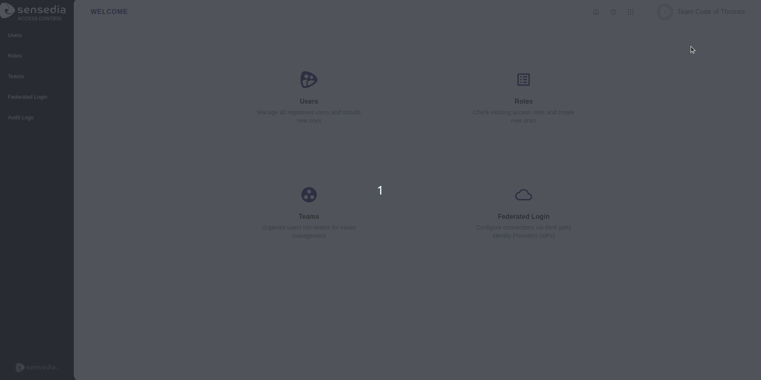Select Roles in the sidebar
The image size is (761, 380).
(x=14, y=56)
